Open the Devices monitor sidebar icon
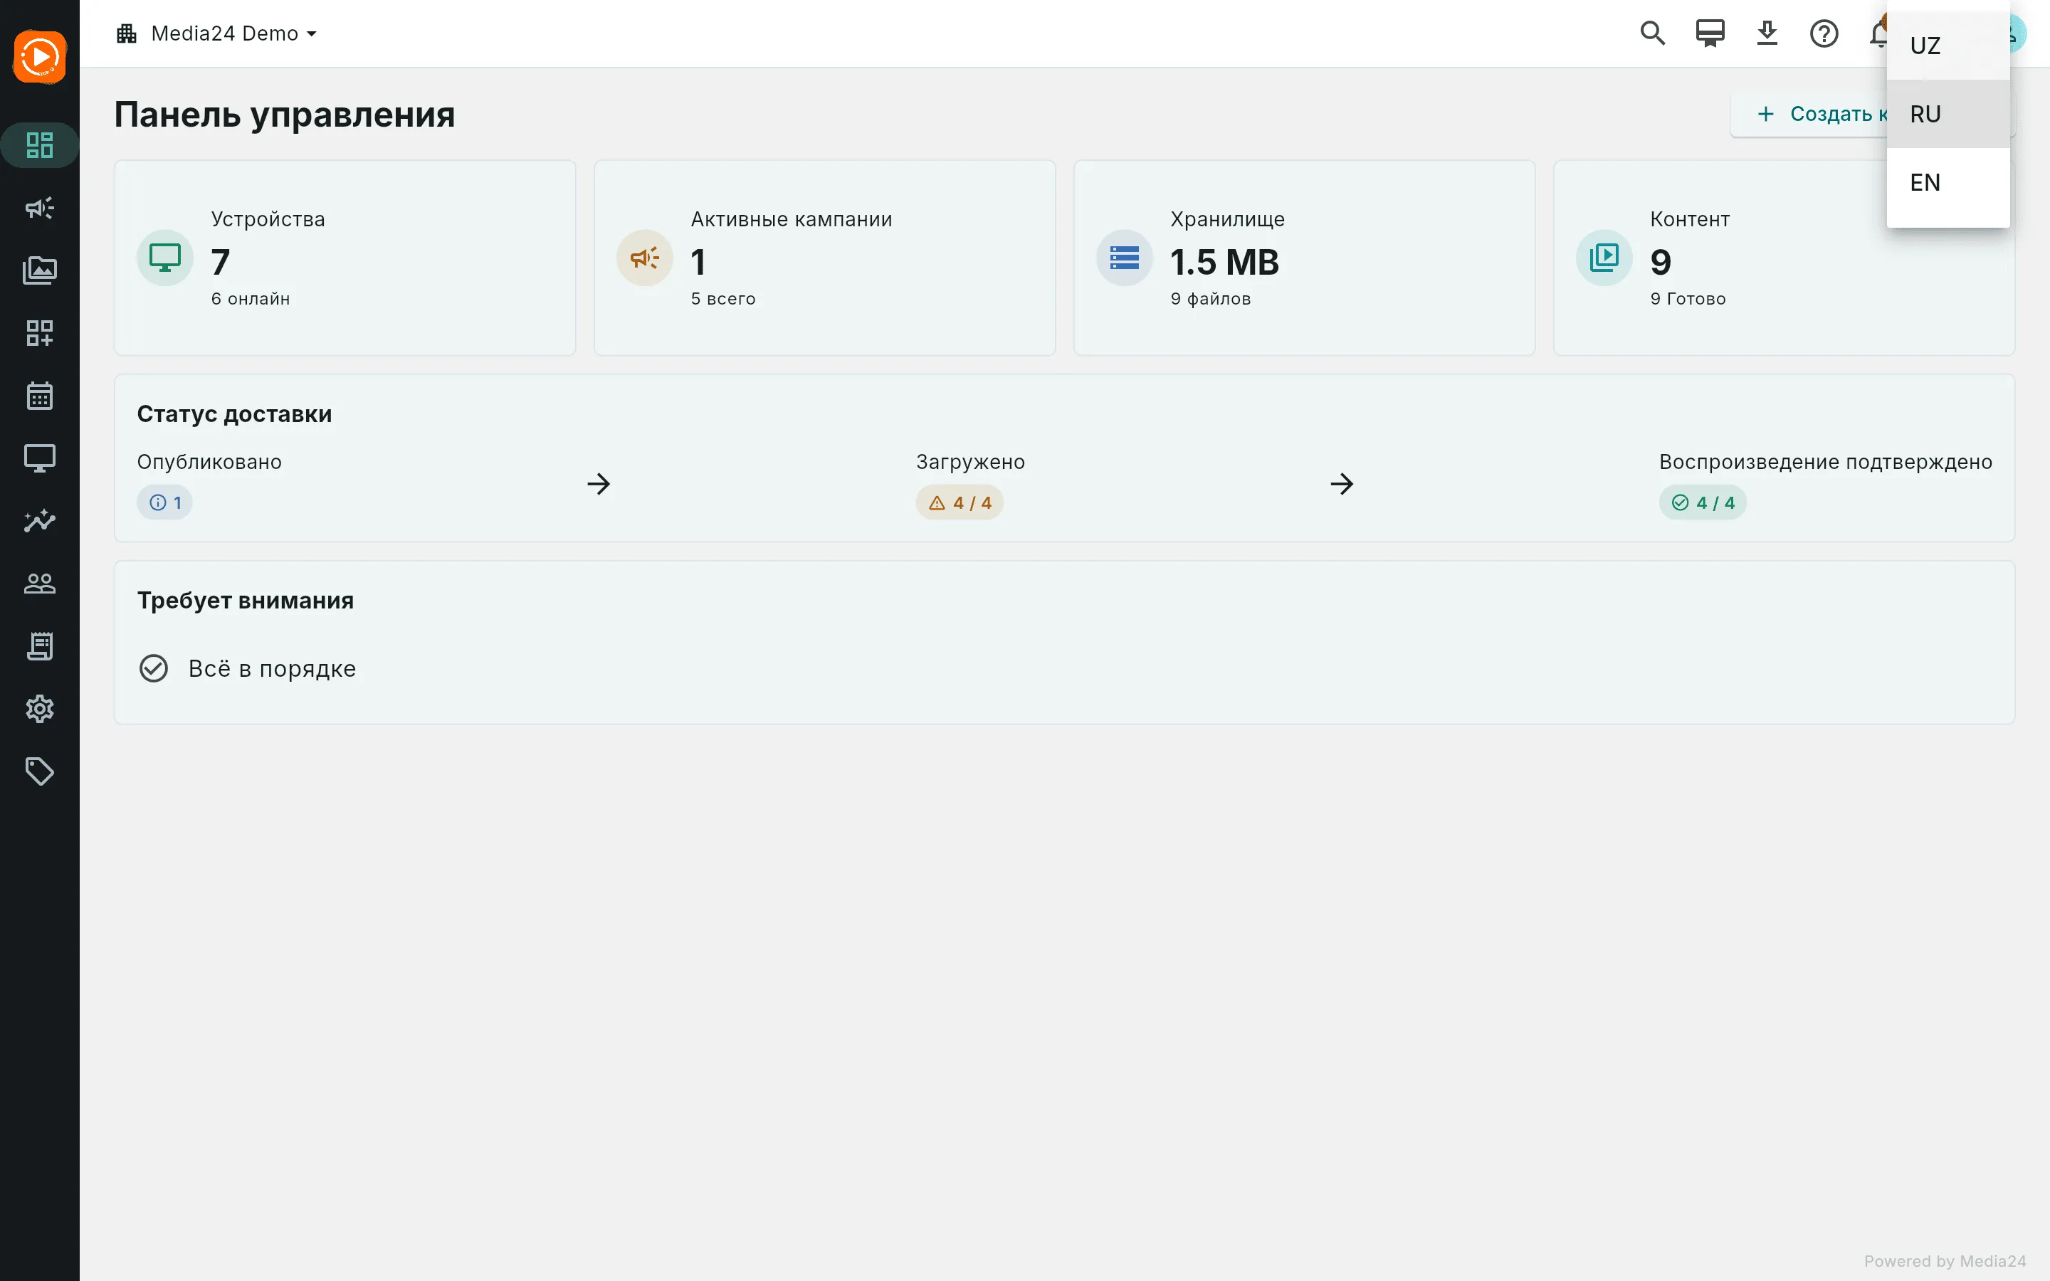Image resolution: width=2050 pixels, height=1281 pixels. click(x=40, y=458)
